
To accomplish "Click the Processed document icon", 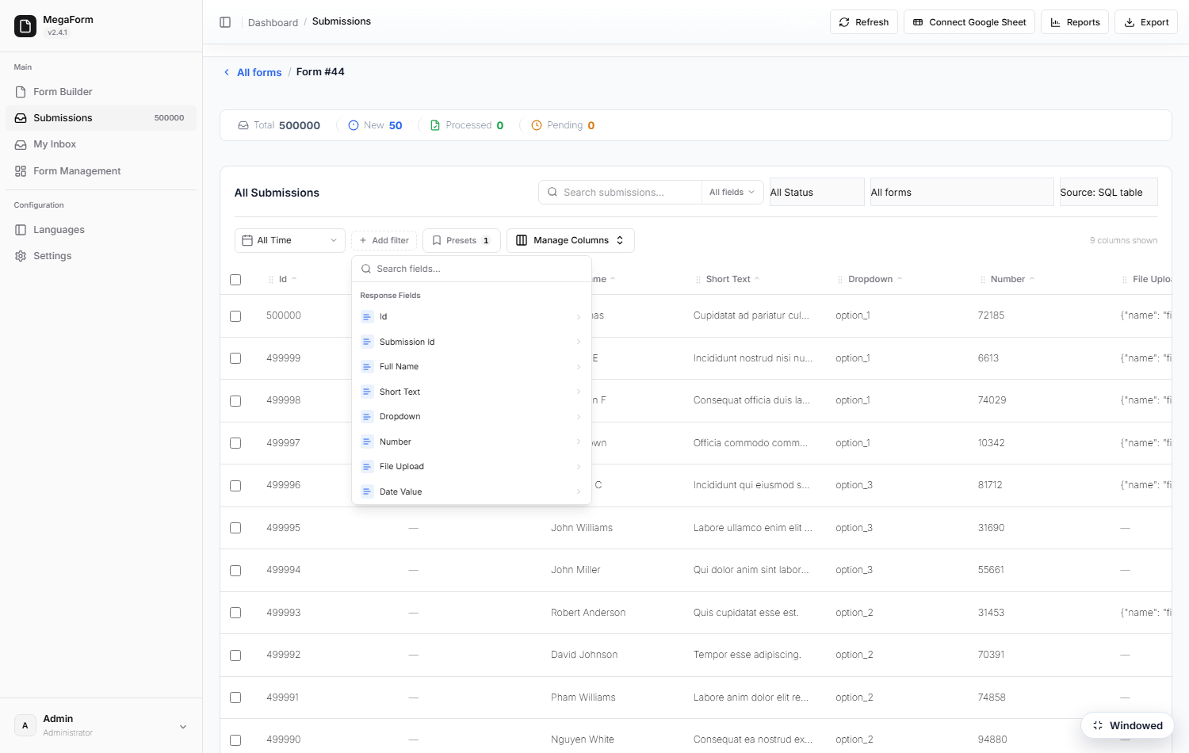I will (x=435, y=125).
